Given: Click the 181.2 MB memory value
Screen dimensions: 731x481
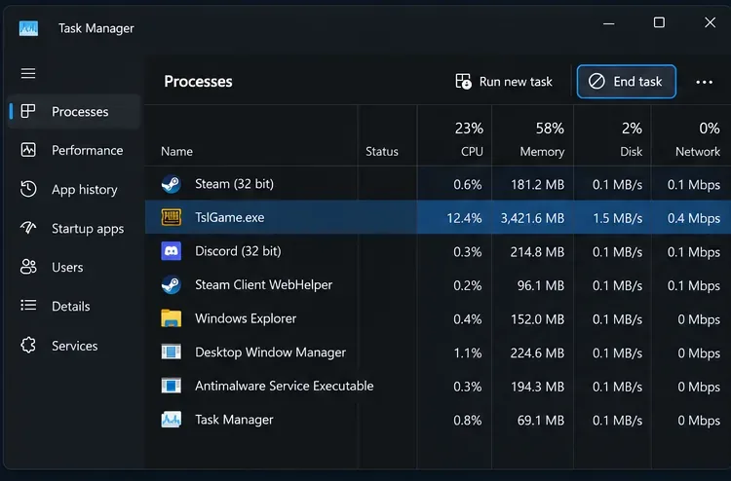Looking at the screenshot, I should point(537,184).
